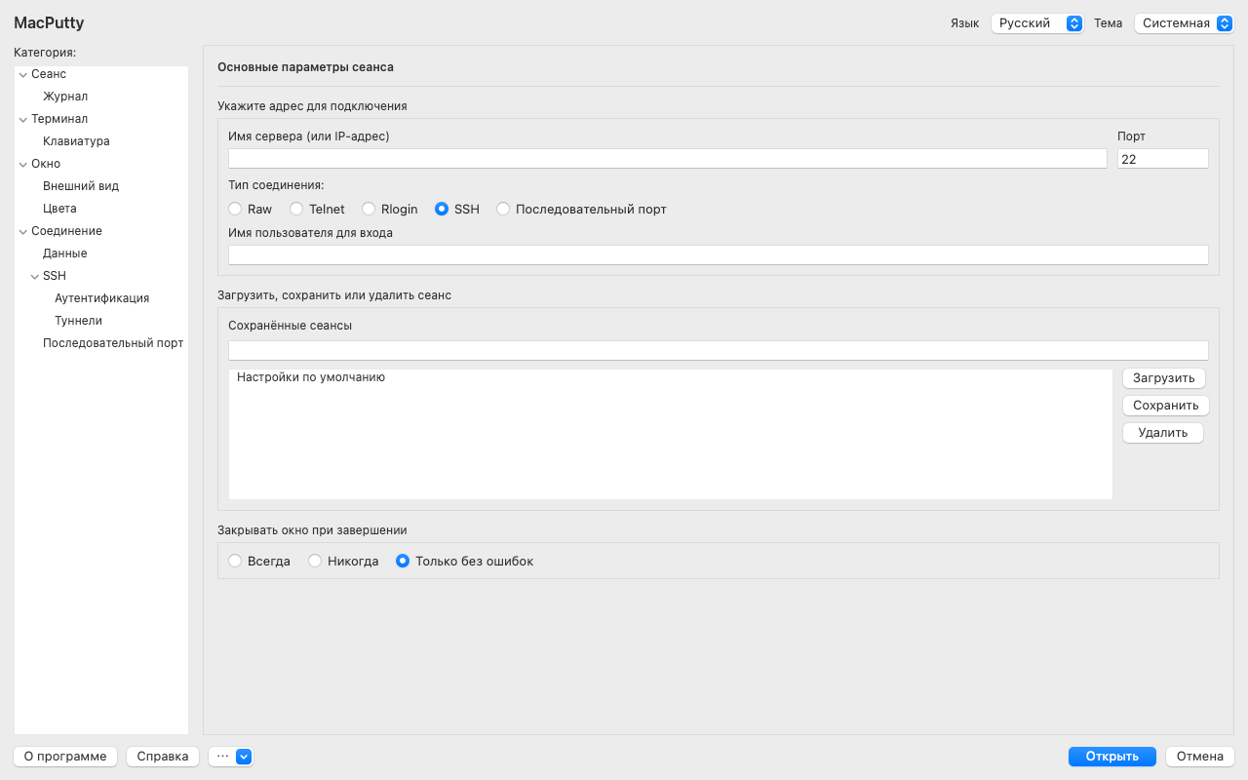
Task: Open the Клавиатура category
Action: [76, 141]
